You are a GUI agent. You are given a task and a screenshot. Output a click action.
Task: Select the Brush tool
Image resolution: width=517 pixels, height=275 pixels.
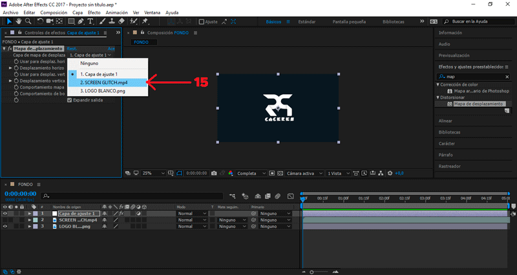(x=102, y=21)
